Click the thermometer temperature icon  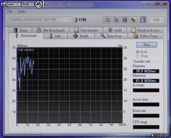tap(76, 20)
